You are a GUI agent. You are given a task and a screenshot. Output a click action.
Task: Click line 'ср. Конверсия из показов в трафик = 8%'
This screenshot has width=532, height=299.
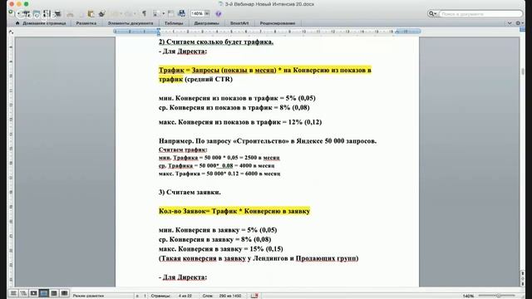234,107
